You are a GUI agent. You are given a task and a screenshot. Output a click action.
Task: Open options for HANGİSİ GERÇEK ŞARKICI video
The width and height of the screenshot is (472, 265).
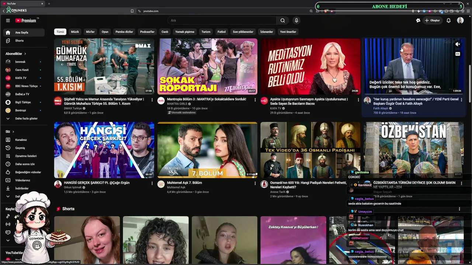pos(152,183)
